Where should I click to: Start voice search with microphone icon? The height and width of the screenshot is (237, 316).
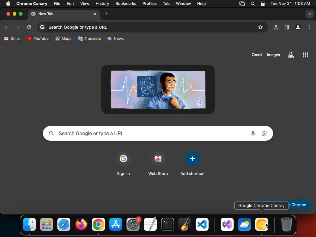(x=253, y=133)
